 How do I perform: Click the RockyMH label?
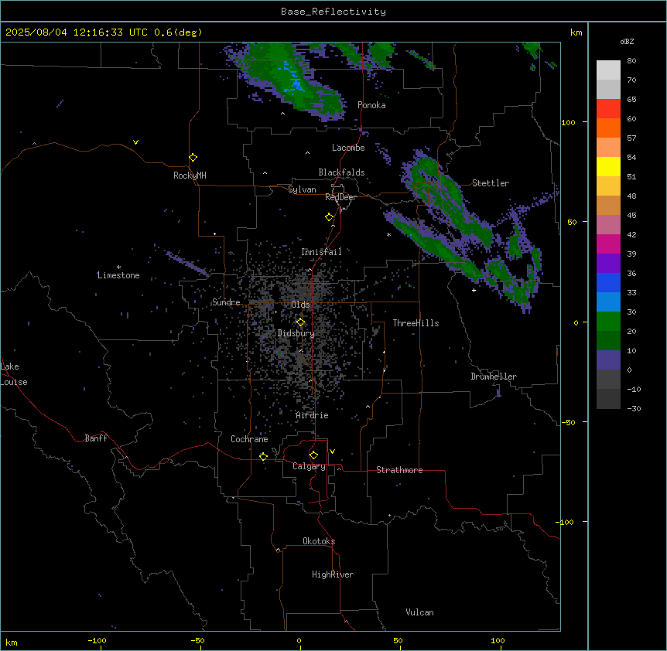pos(190,176)
